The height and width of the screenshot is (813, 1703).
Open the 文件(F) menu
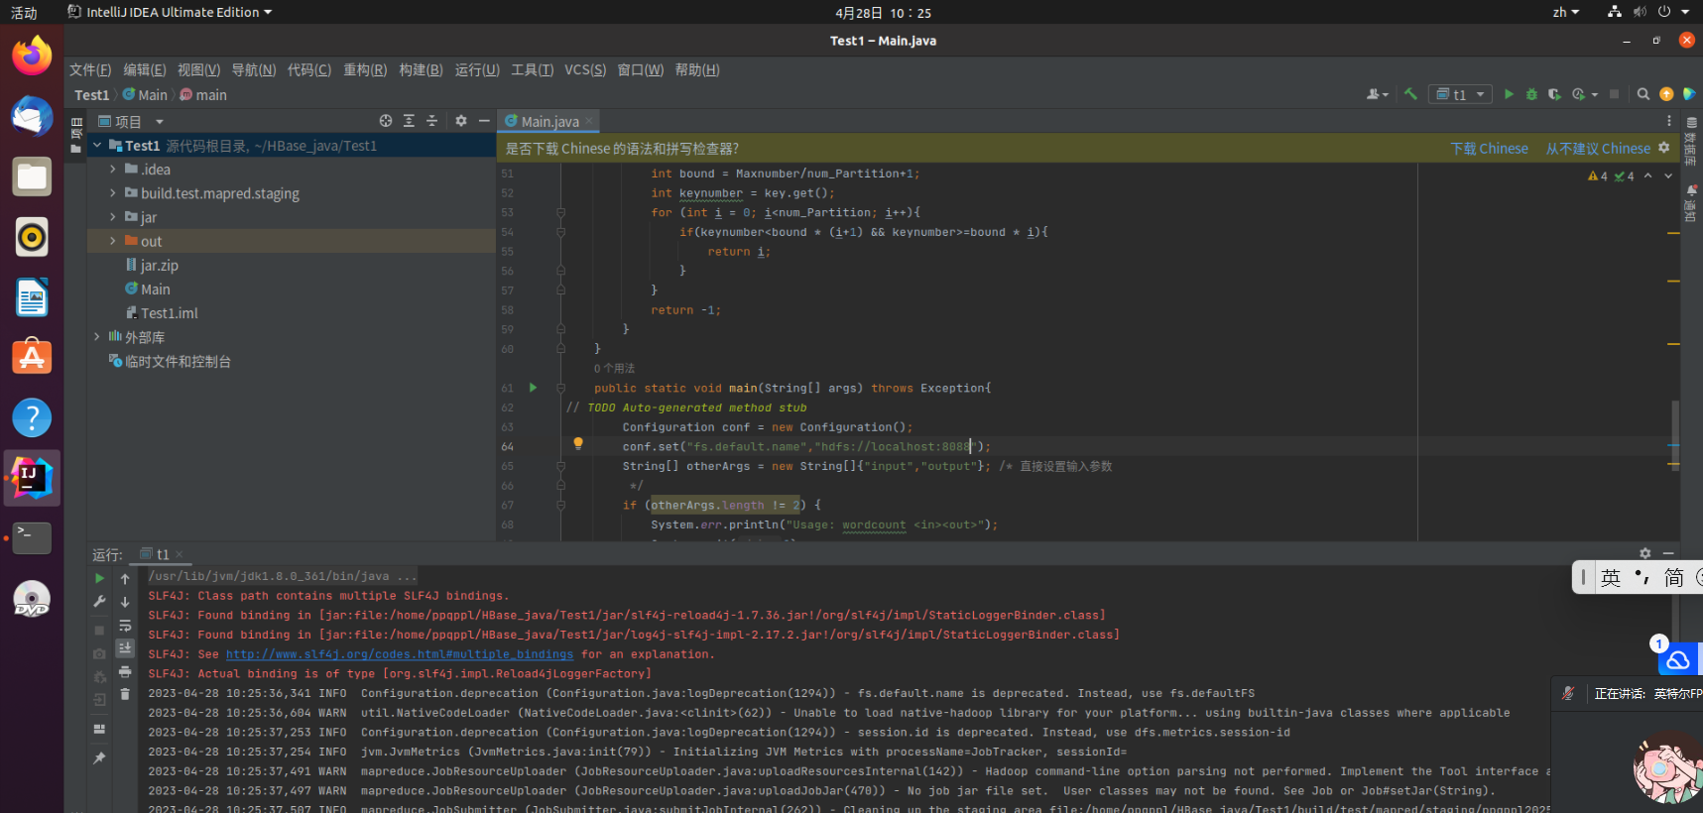90,69
